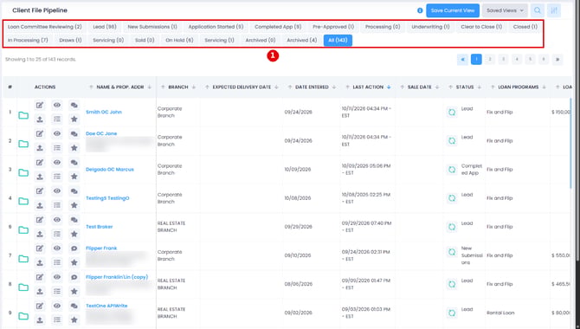
Task: Sort descending by Last Action column arrow
Action: pyautogui.click(x=389, y=87)
